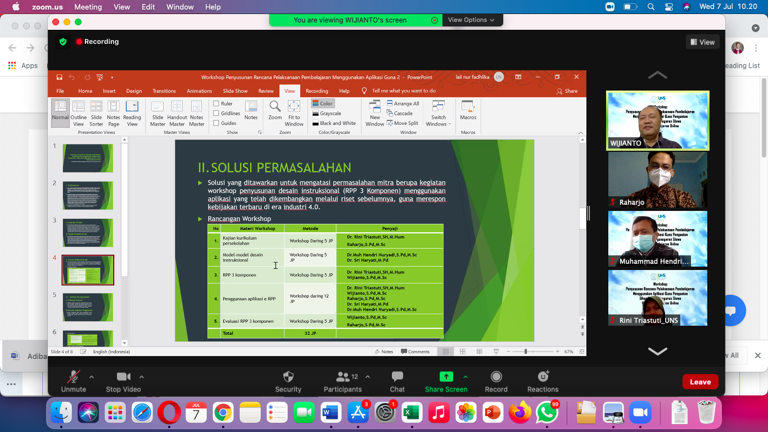Image resolution: width=768 pixels, height=432 pixels.
Task: Toggle the Gridlines checkbox
Action: pyautogui.click(x=216, y=113)
